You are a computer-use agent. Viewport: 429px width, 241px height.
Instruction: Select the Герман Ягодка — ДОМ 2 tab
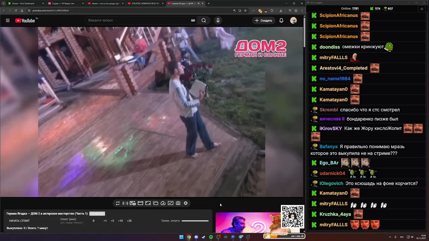pos(186,3)
